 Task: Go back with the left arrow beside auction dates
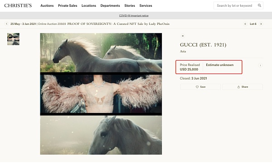7,24
